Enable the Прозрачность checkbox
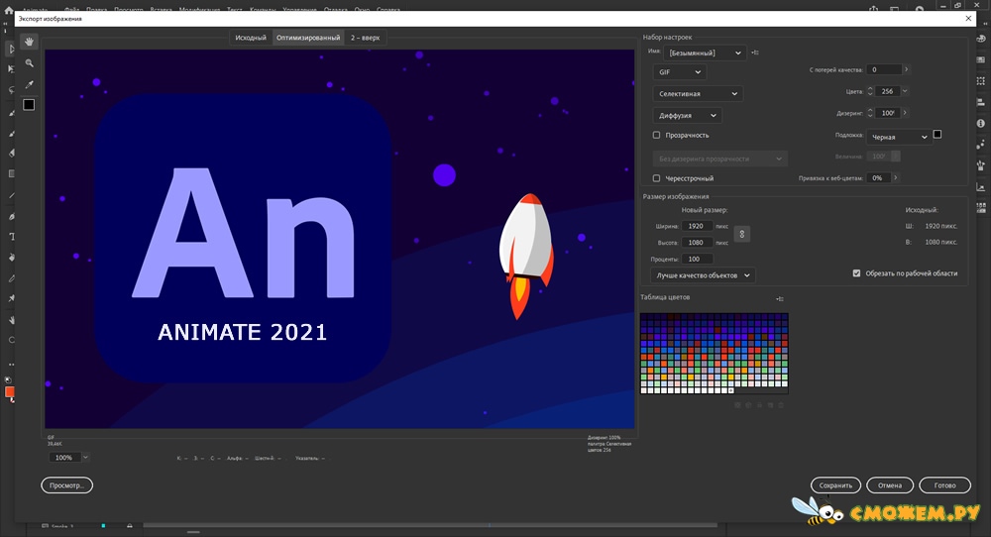 click(x=656, y=135)
